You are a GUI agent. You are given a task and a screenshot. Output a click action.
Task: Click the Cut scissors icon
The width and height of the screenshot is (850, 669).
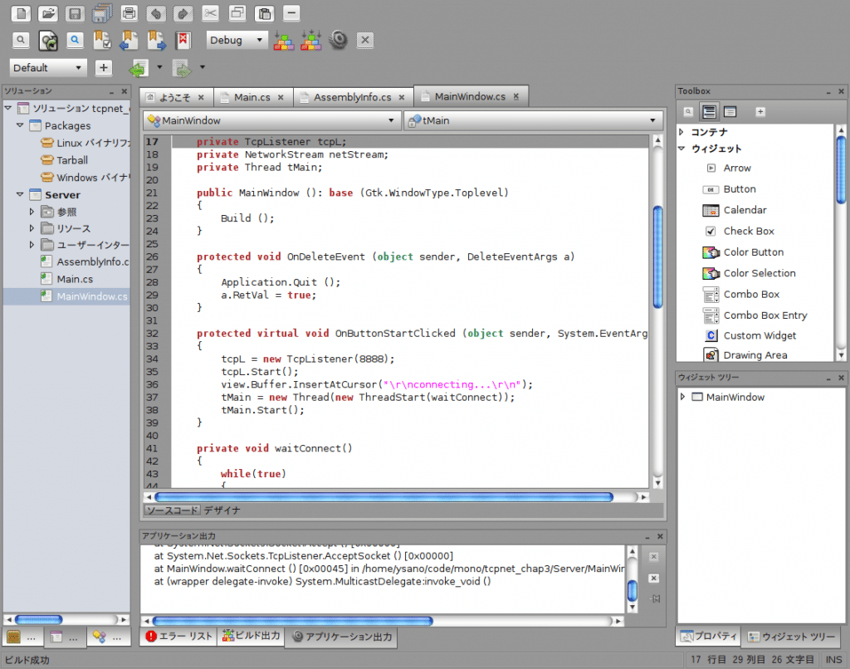(x=211, y=13)
